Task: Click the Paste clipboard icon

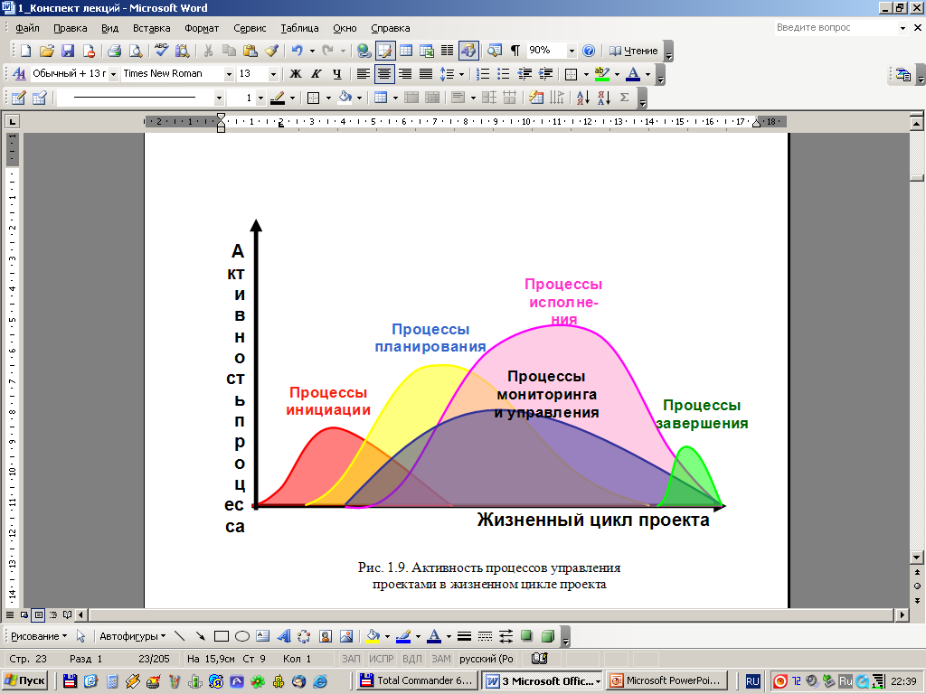Action: (x=250, y=51)
